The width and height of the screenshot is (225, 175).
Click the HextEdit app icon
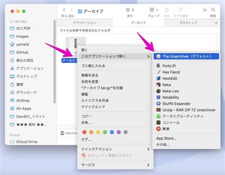[x=159, y=78]
